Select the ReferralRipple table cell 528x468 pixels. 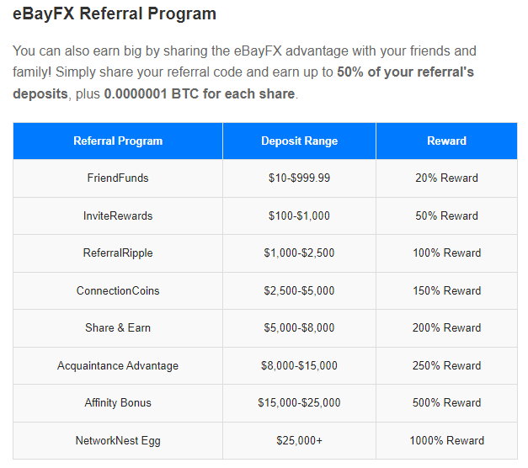(118, 253)
